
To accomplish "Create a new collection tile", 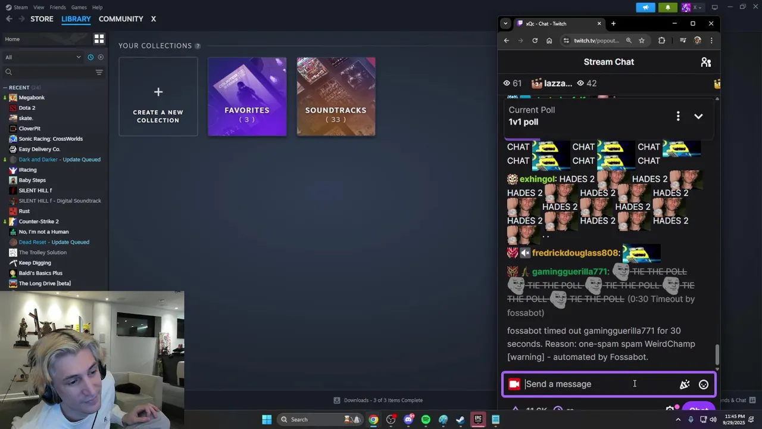I will [x=158, y=97].
